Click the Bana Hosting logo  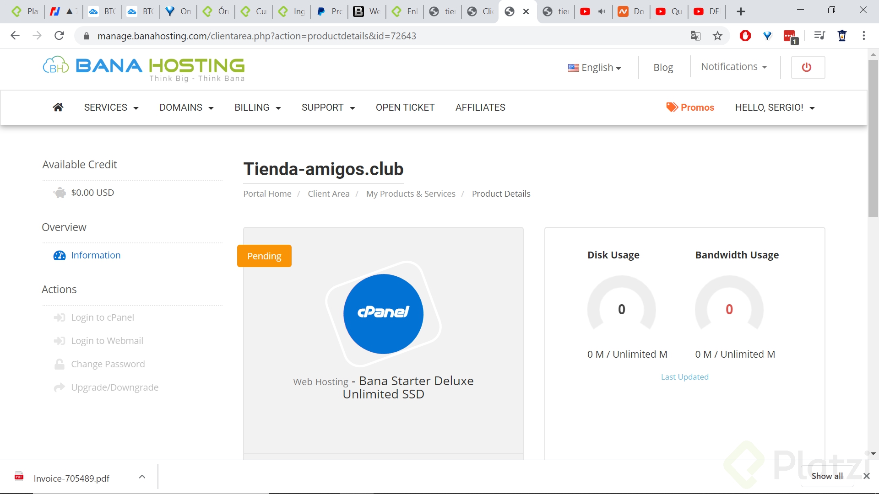click(144, 69)
